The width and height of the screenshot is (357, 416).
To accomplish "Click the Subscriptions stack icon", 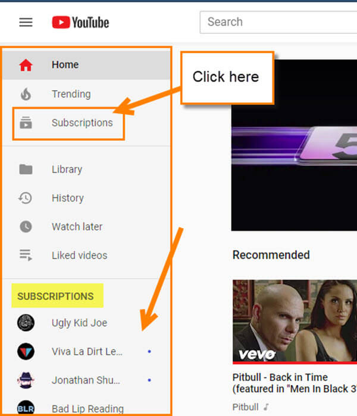I will point(26,123).
